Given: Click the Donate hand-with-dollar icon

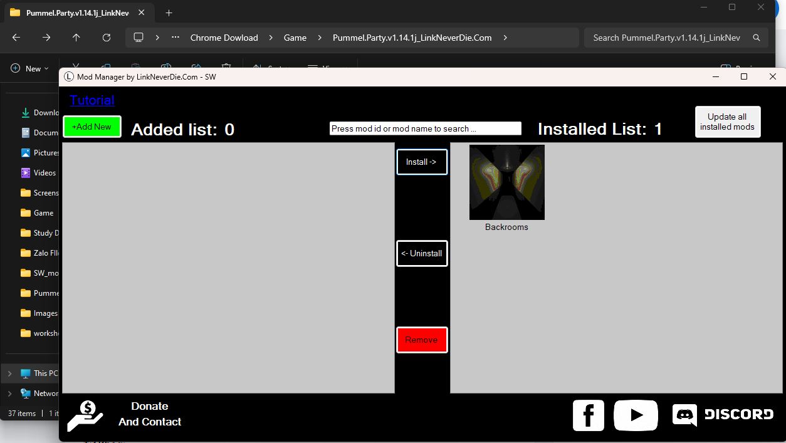Looking at the screenshot, I should [x=85, y=416].
